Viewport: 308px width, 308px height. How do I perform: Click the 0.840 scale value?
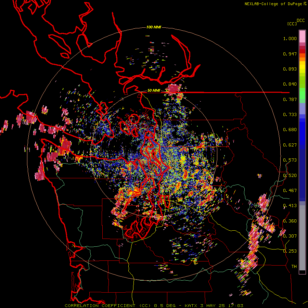pyautogui.click(x=290, y=84)
